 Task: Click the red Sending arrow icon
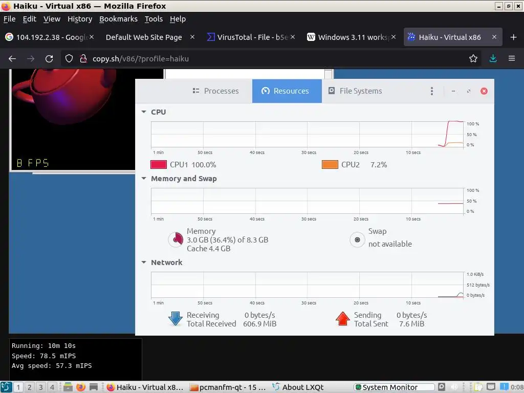tap(342, 319)
